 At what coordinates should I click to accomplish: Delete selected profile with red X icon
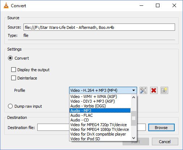[154, 90]
